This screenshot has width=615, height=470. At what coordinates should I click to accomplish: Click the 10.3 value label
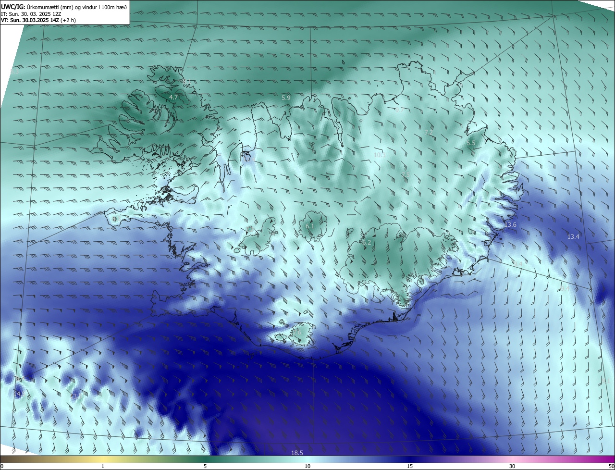click(x=380, y=155)
